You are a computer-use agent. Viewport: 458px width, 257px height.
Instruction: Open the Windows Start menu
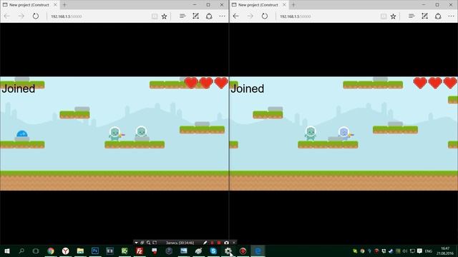coord(7,251)
